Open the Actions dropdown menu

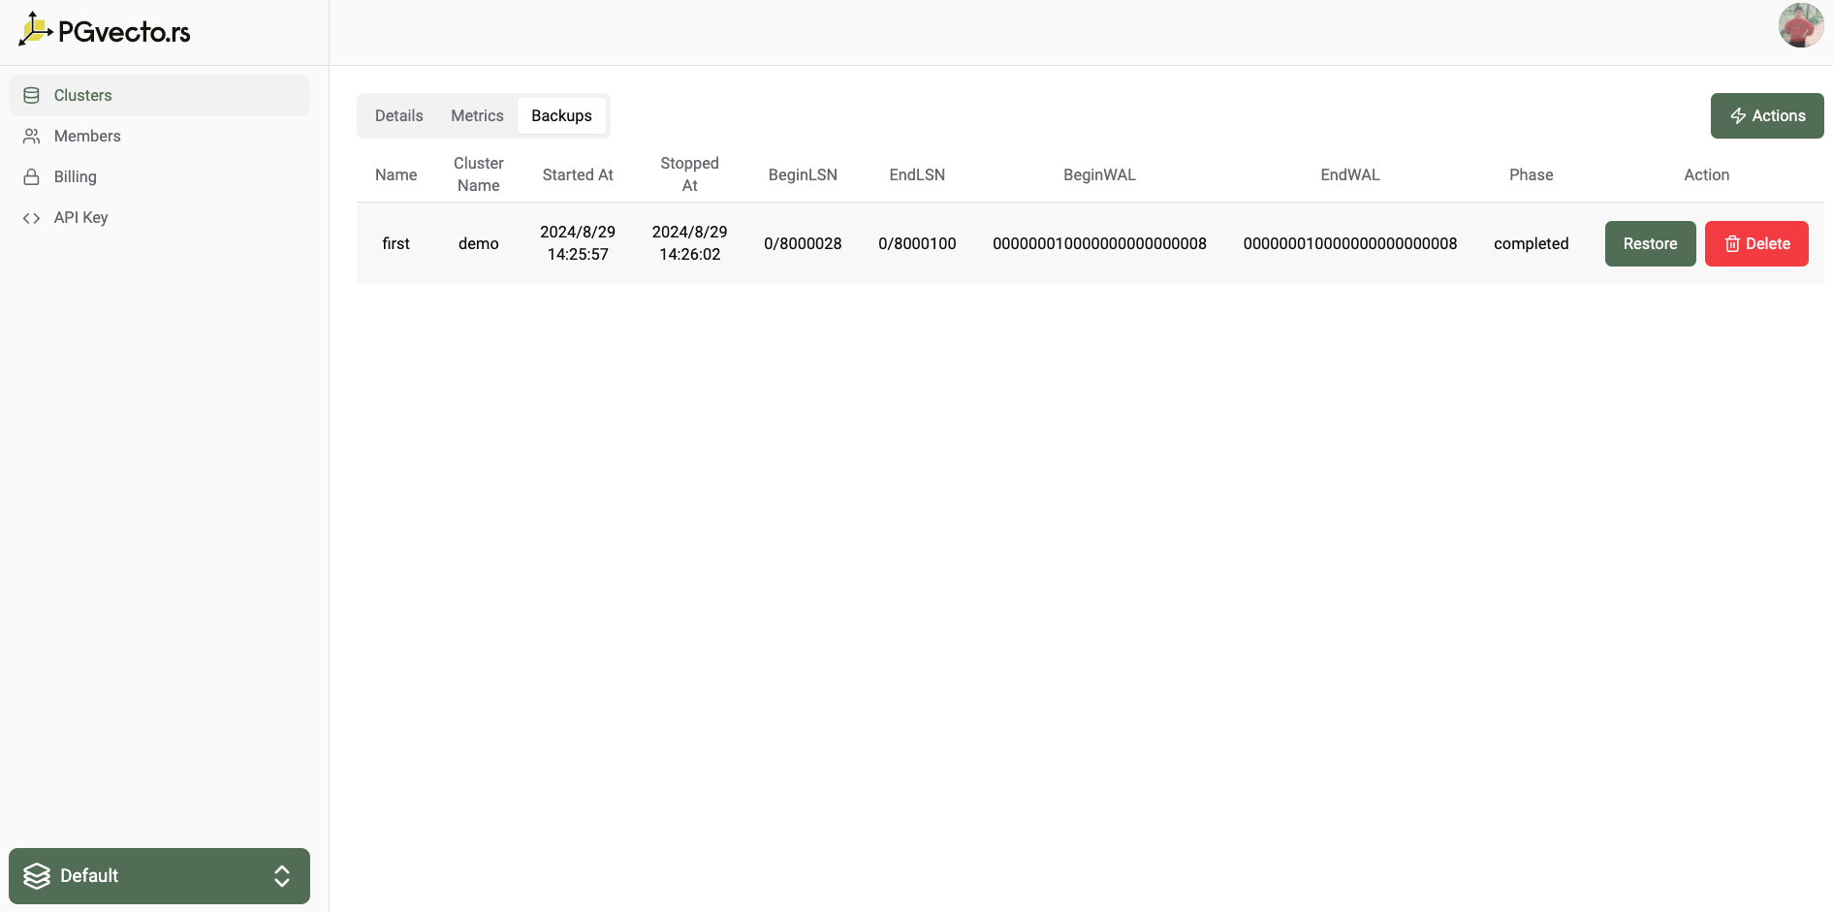pos(1766,116)
